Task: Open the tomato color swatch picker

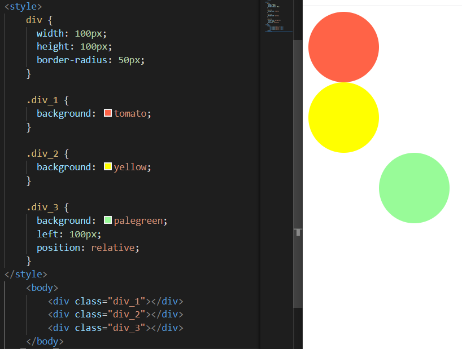Action: [x=108, y=113]
